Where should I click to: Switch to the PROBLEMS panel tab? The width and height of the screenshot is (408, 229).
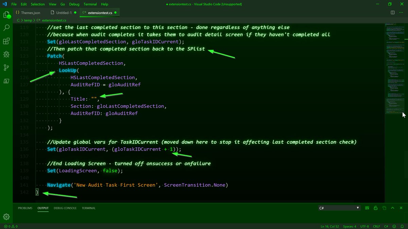pyautogui.click(x=25, y=208)
